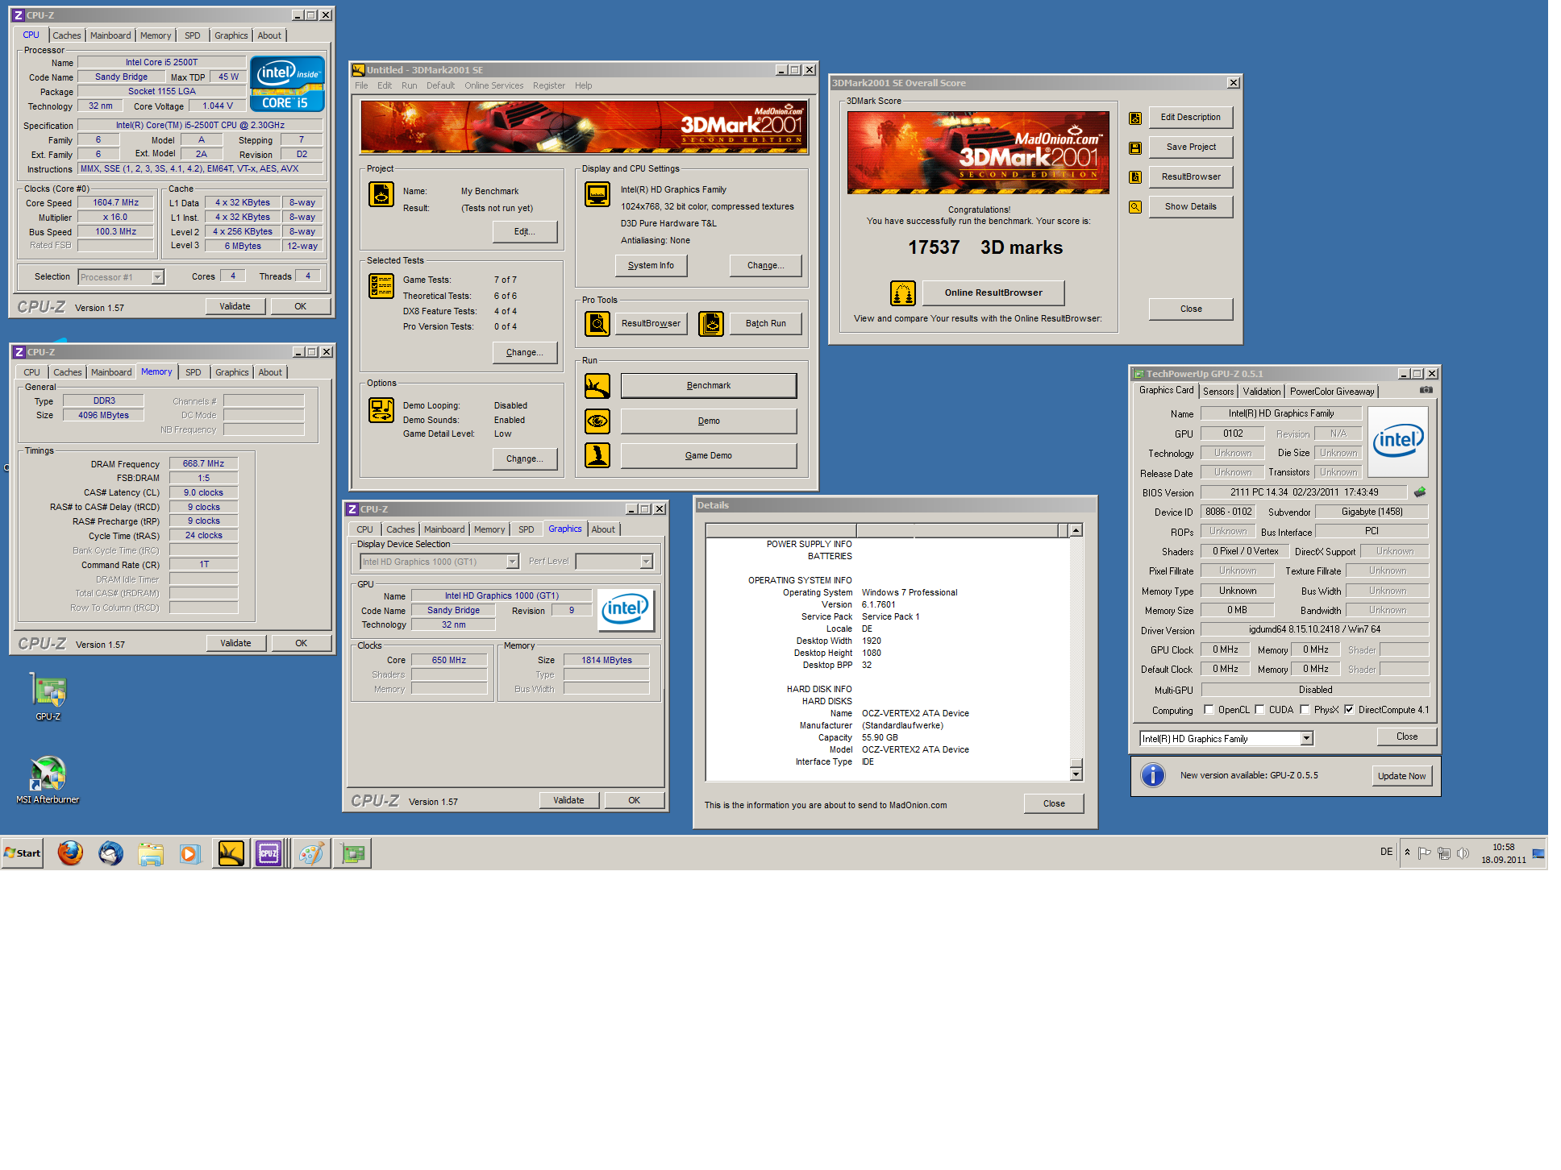
Task: Open the Help menu in 3DMark2001
Action: [583, 85]
